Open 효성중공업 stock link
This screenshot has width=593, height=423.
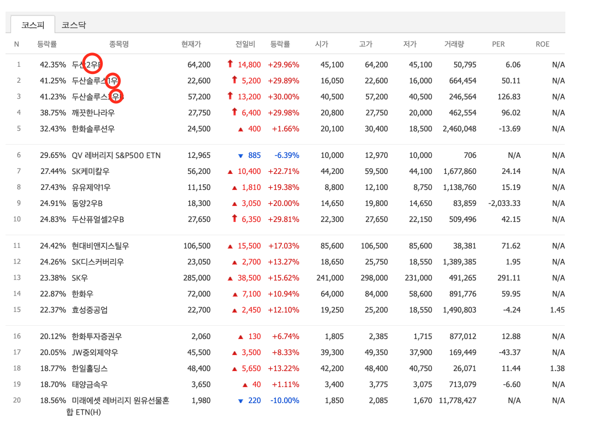(x=90, y=310)
